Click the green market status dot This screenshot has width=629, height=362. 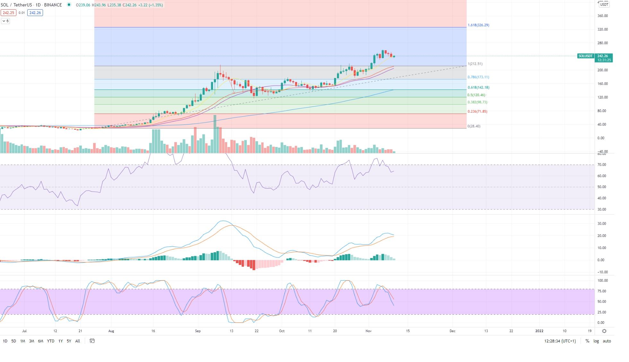(69, 5)
